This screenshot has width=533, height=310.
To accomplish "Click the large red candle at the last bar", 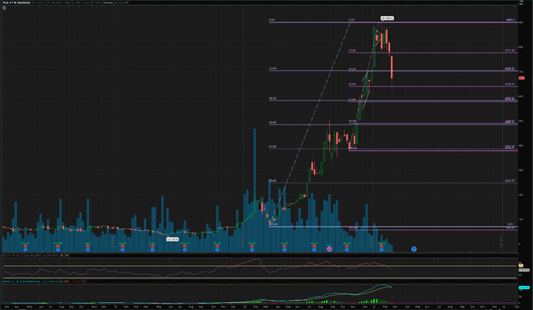I will pos(392,66).
